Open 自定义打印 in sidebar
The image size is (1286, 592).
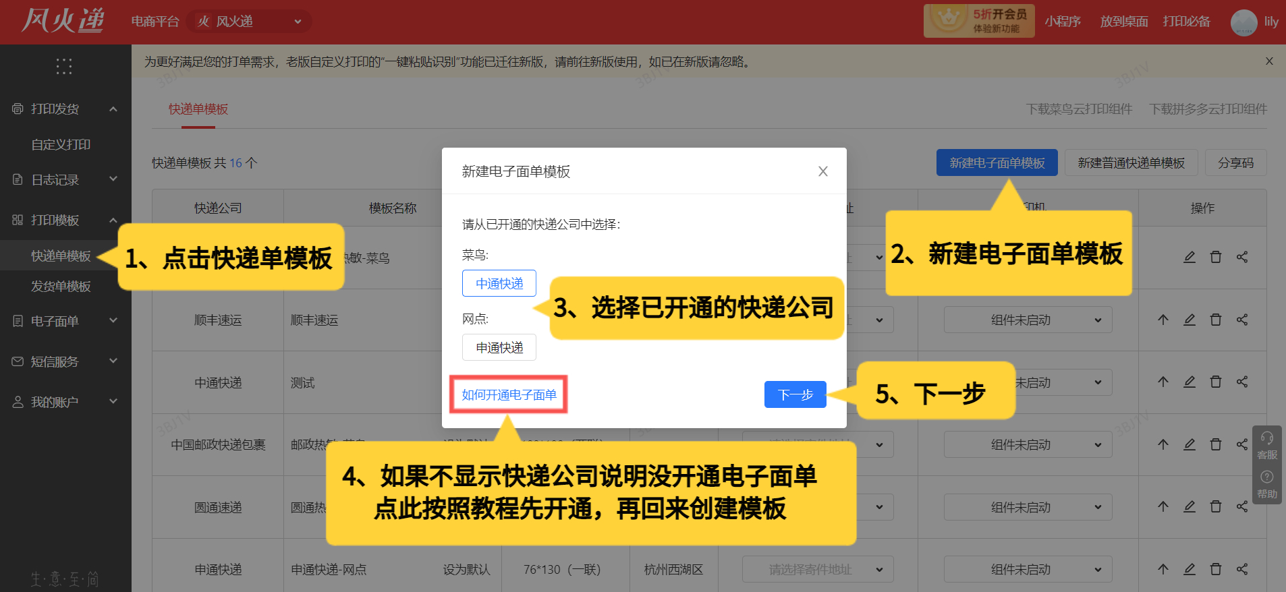pyautogui.click(x=61, y=144)
